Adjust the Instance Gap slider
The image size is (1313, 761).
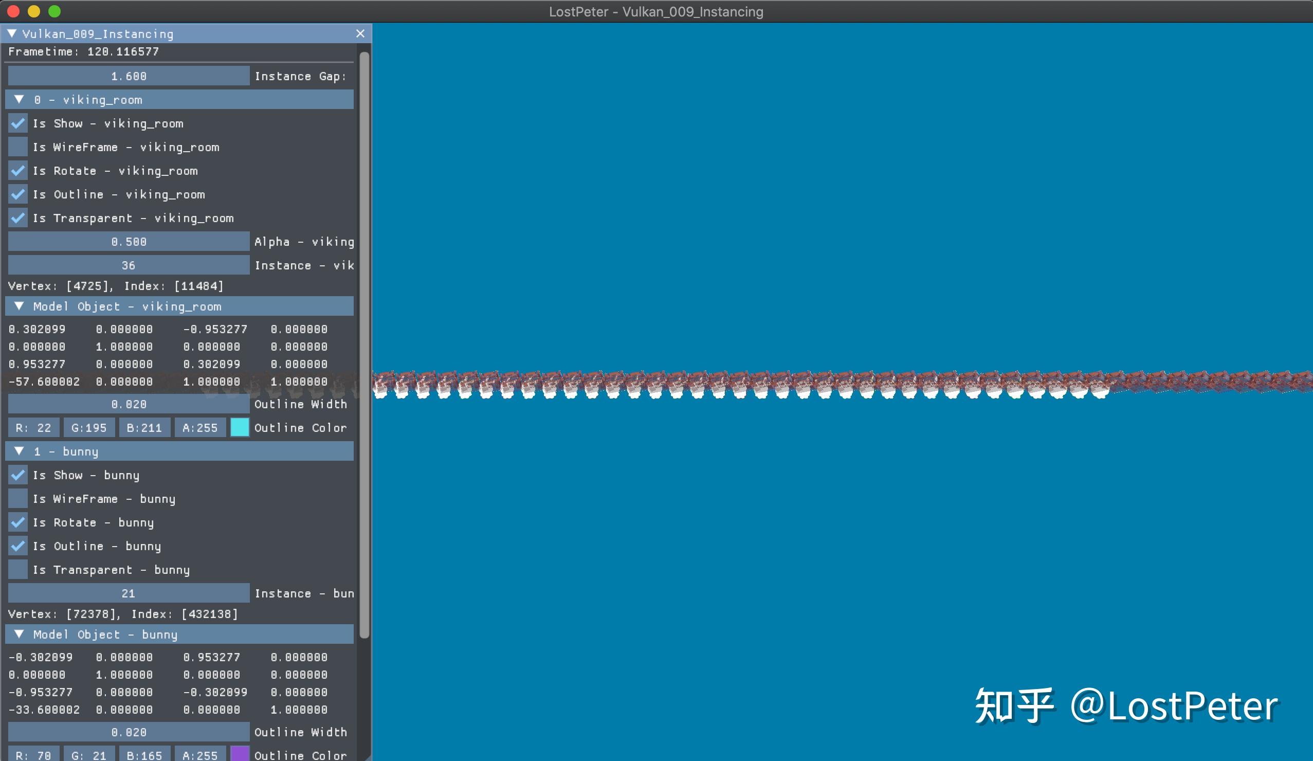click(129, 76)
